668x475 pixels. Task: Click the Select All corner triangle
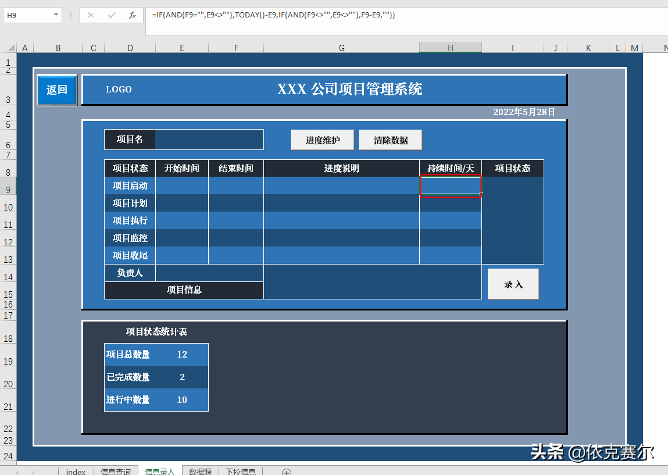coord(12,48)
